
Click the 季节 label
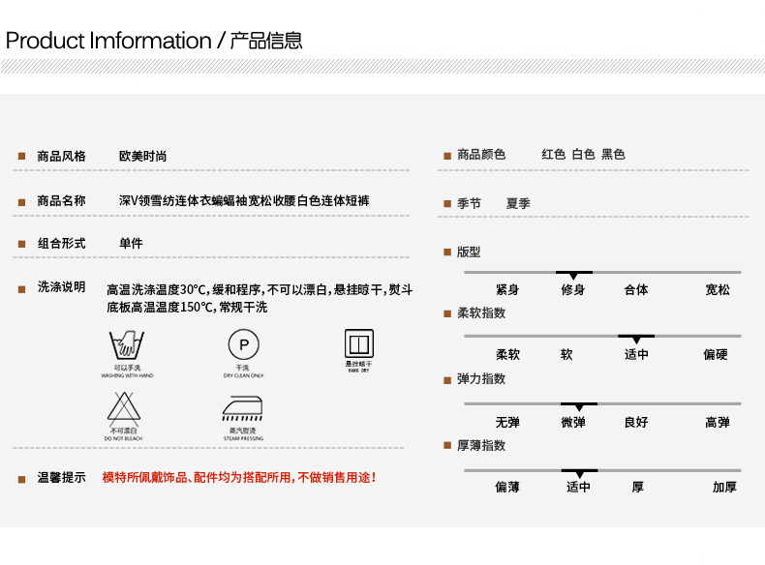469,203
